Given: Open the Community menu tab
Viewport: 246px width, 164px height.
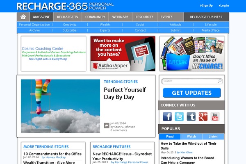Looking at the screenshot, I should [x=95, y=17].
